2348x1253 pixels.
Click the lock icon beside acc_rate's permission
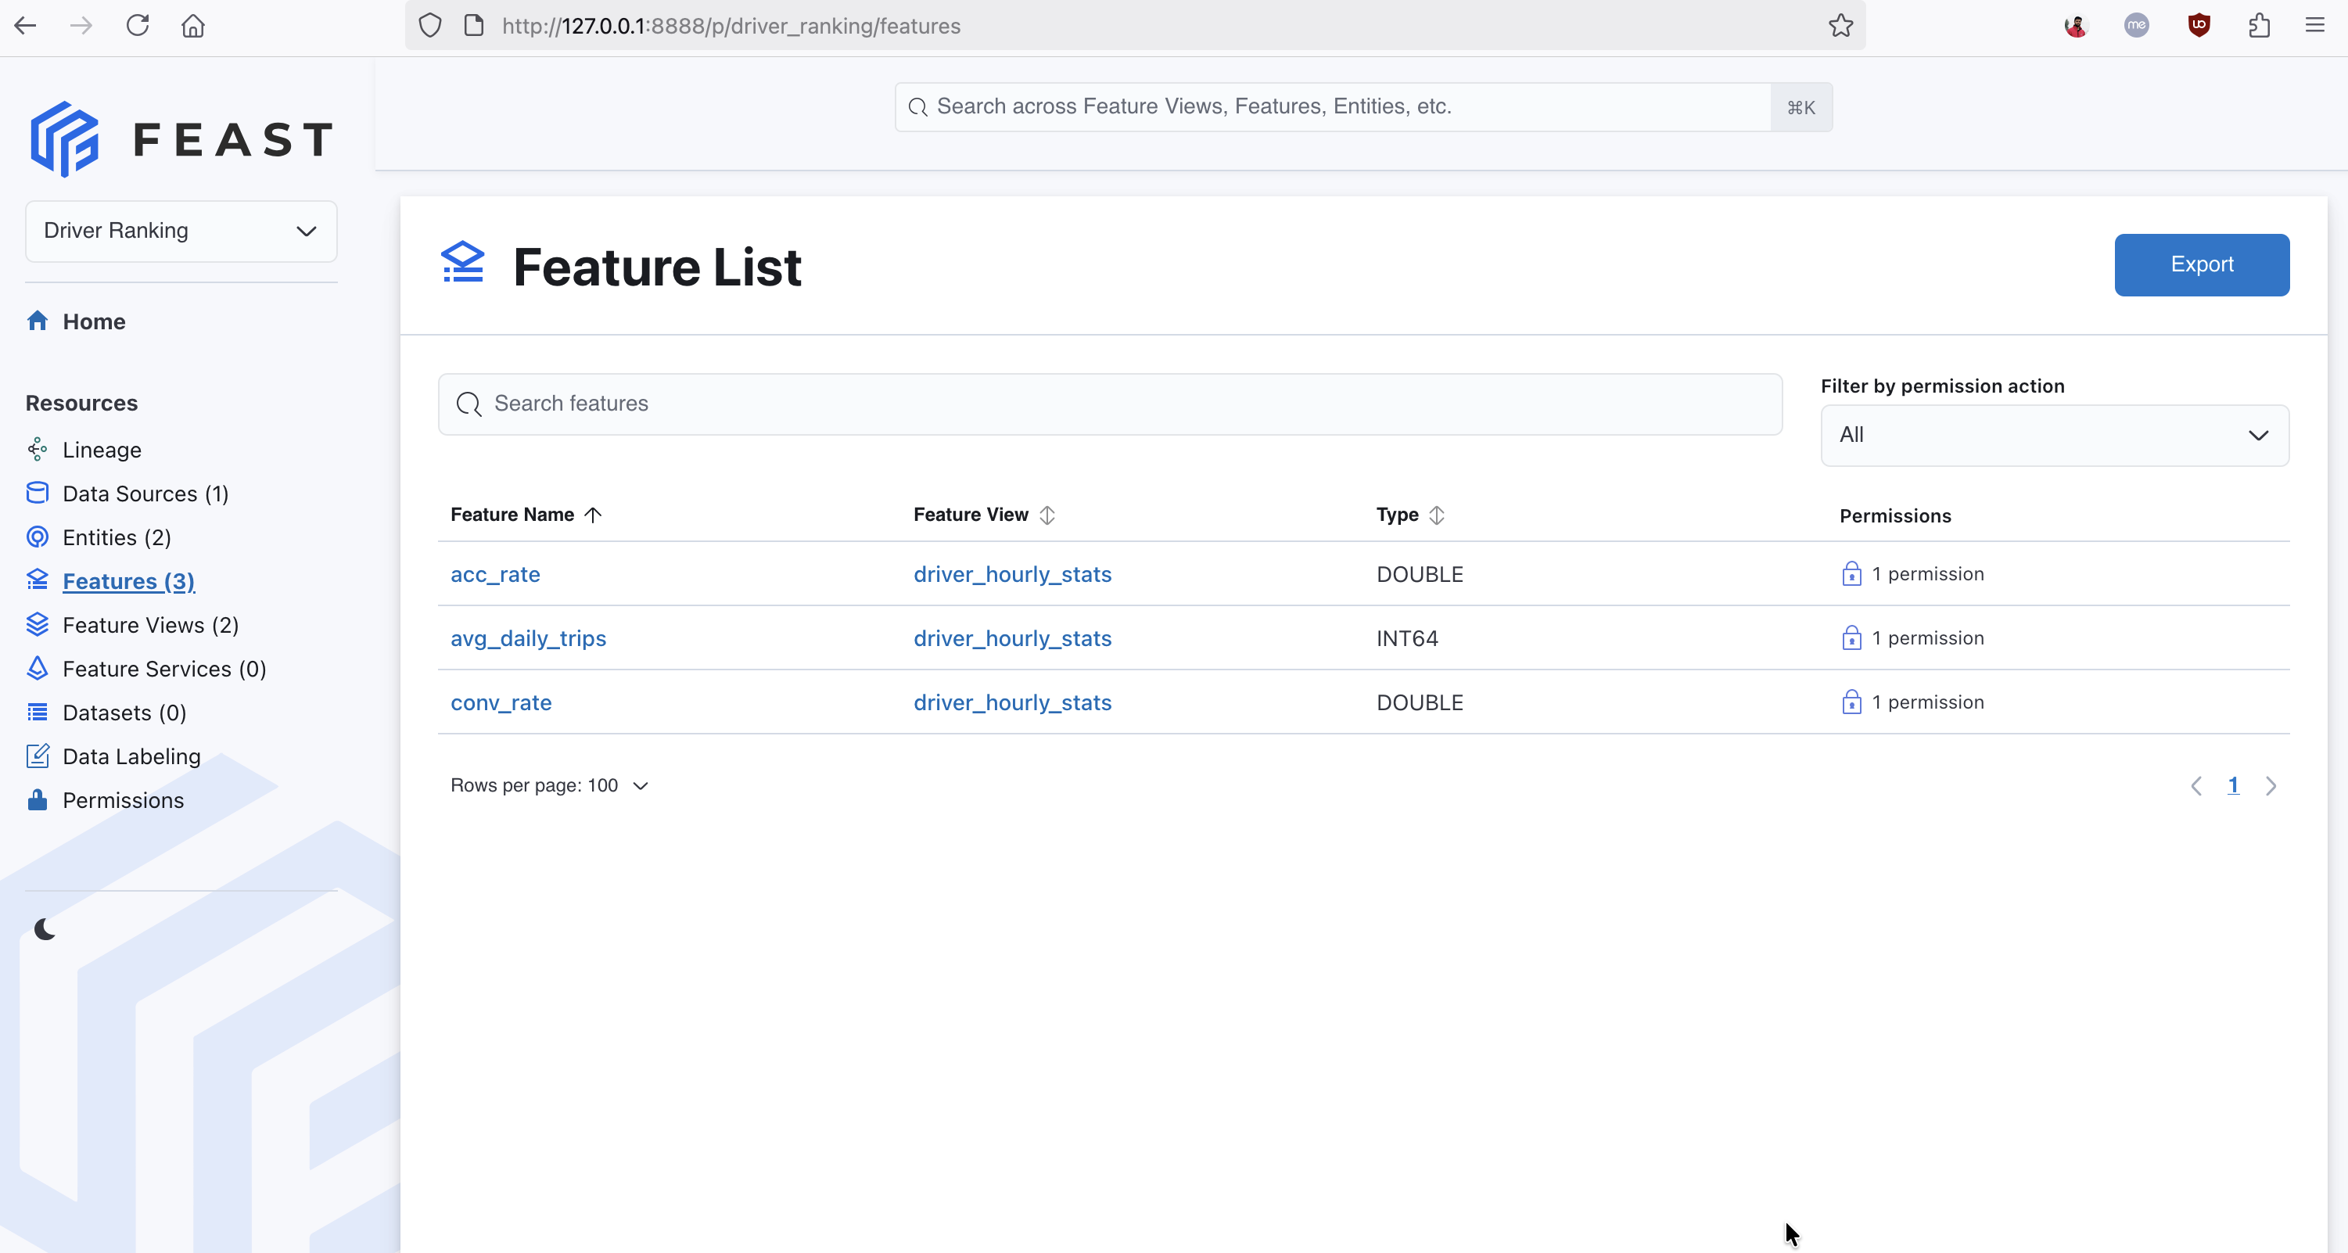click(x=1853, y=574)
